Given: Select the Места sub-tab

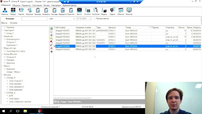Looking at the screenshot, I should (4, 23).
